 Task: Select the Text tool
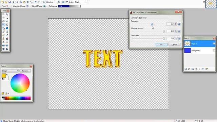tap(3, 42)
